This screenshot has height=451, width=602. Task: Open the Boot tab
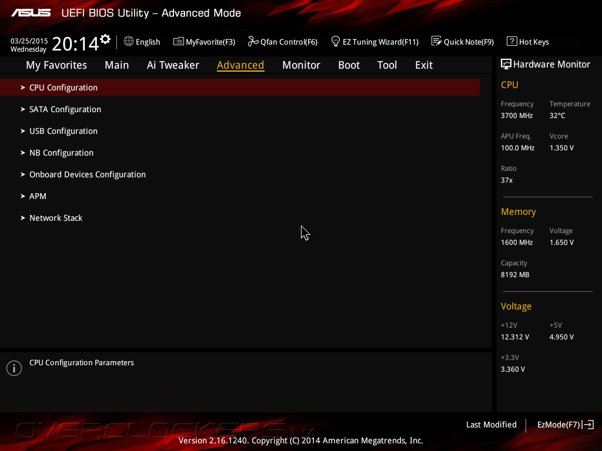coord(349,65)
